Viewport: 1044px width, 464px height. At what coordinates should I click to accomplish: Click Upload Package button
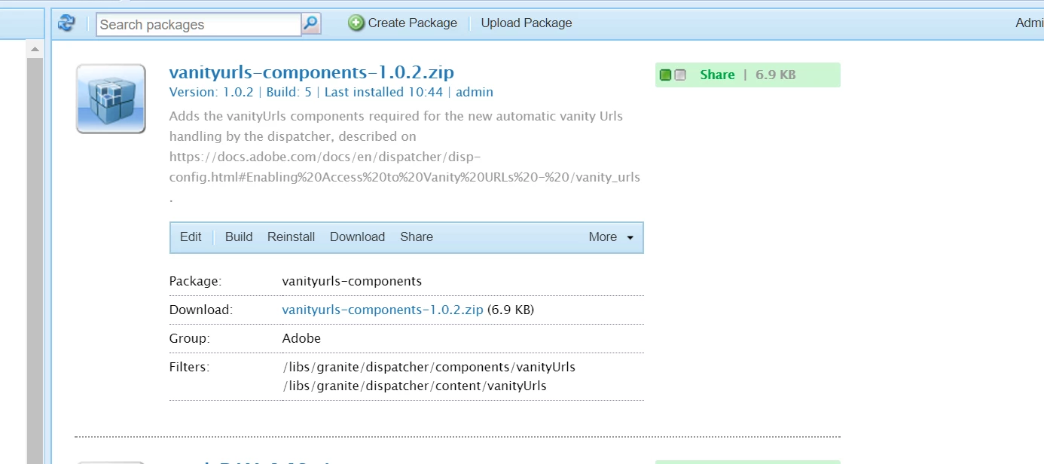527,23
